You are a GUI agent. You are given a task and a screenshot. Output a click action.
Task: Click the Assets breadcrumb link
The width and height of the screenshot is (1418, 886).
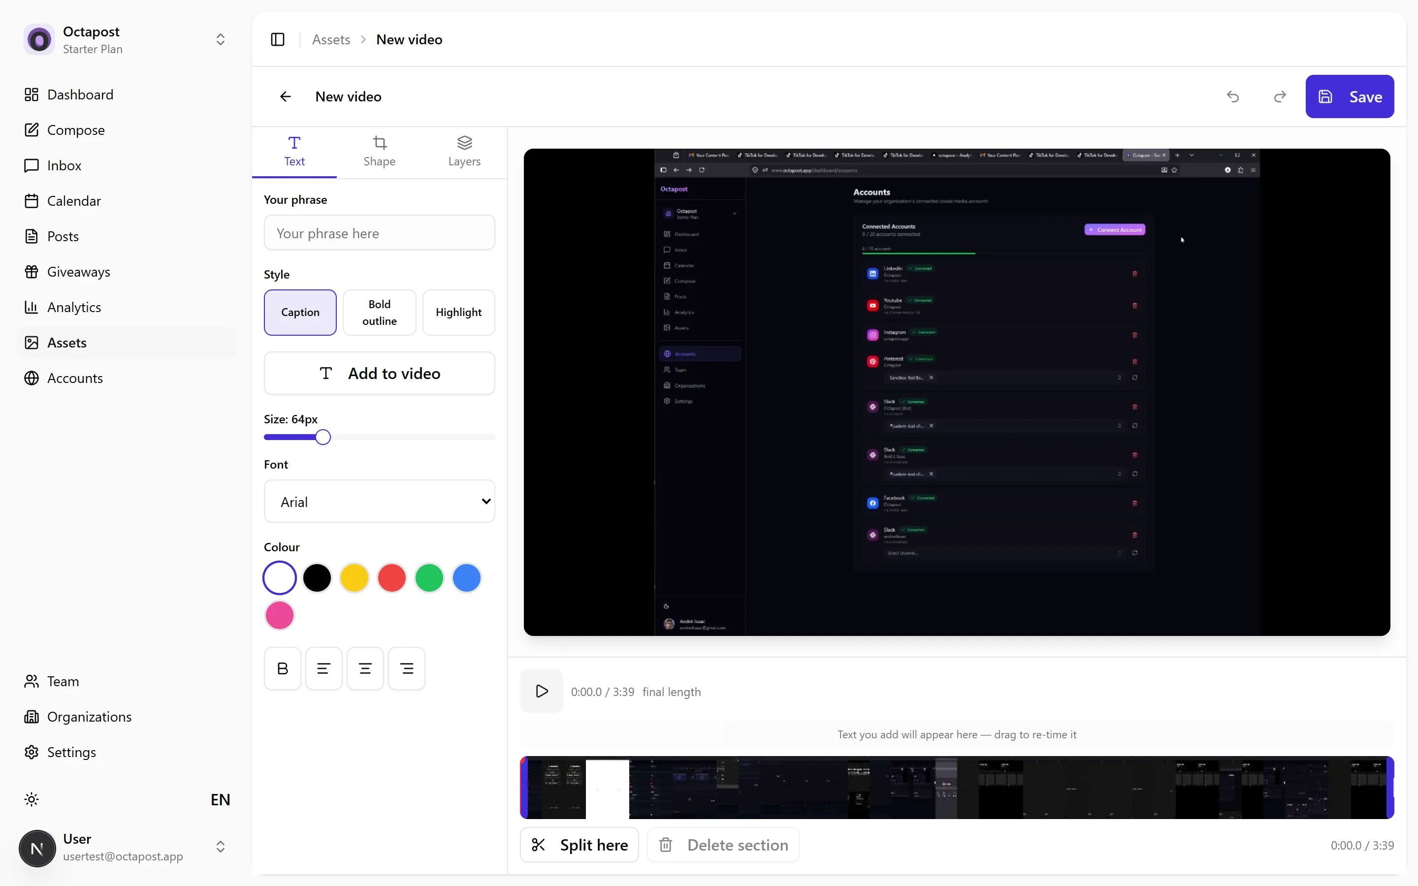point(331,39)
